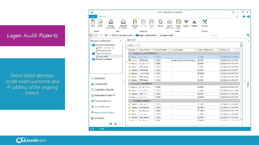
Task: Click the Export report icon
Action: click(x=100, y=22)
